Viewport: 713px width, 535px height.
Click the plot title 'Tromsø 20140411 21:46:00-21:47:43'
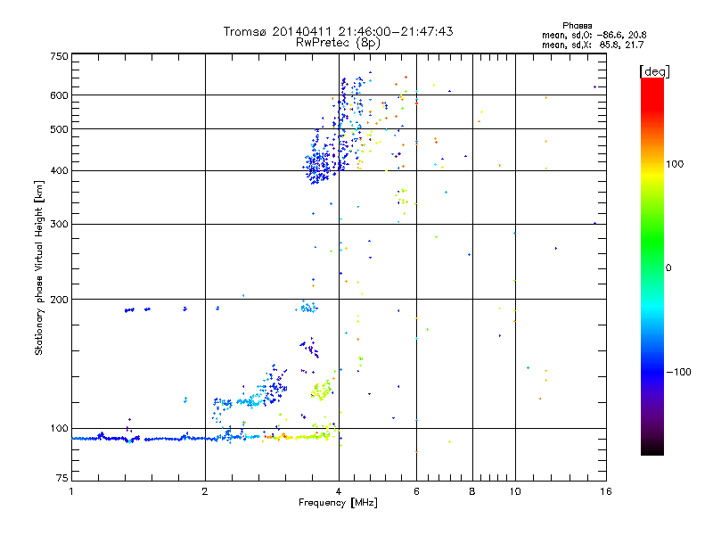click(339, 31)
